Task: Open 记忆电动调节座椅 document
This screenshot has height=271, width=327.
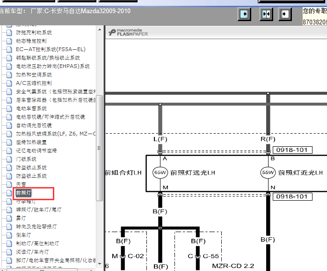Action: coord(36,151)
